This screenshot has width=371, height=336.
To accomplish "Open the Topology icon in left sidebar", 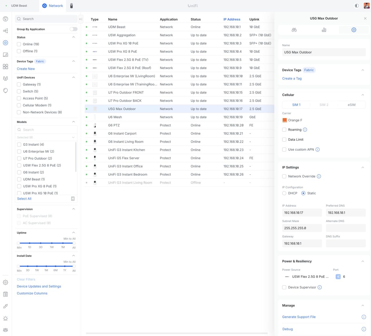I will point(6,31).
